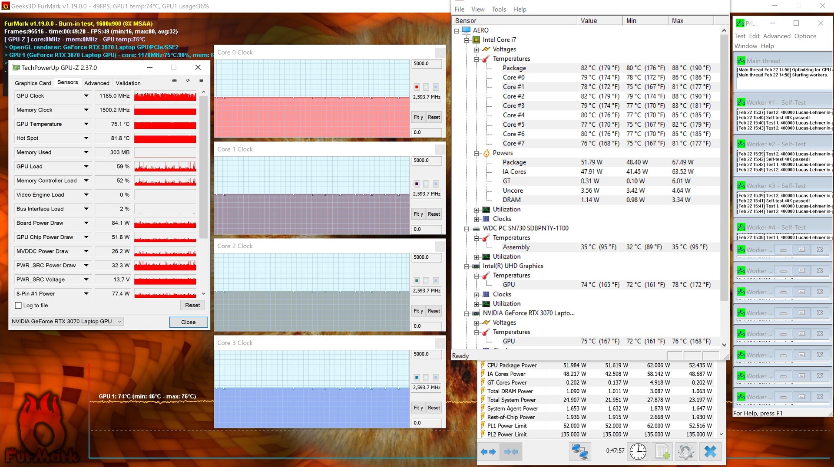Click the Max column header in HWMonitor
This screenshot has width=834, height=467.
tap(690, 21)
